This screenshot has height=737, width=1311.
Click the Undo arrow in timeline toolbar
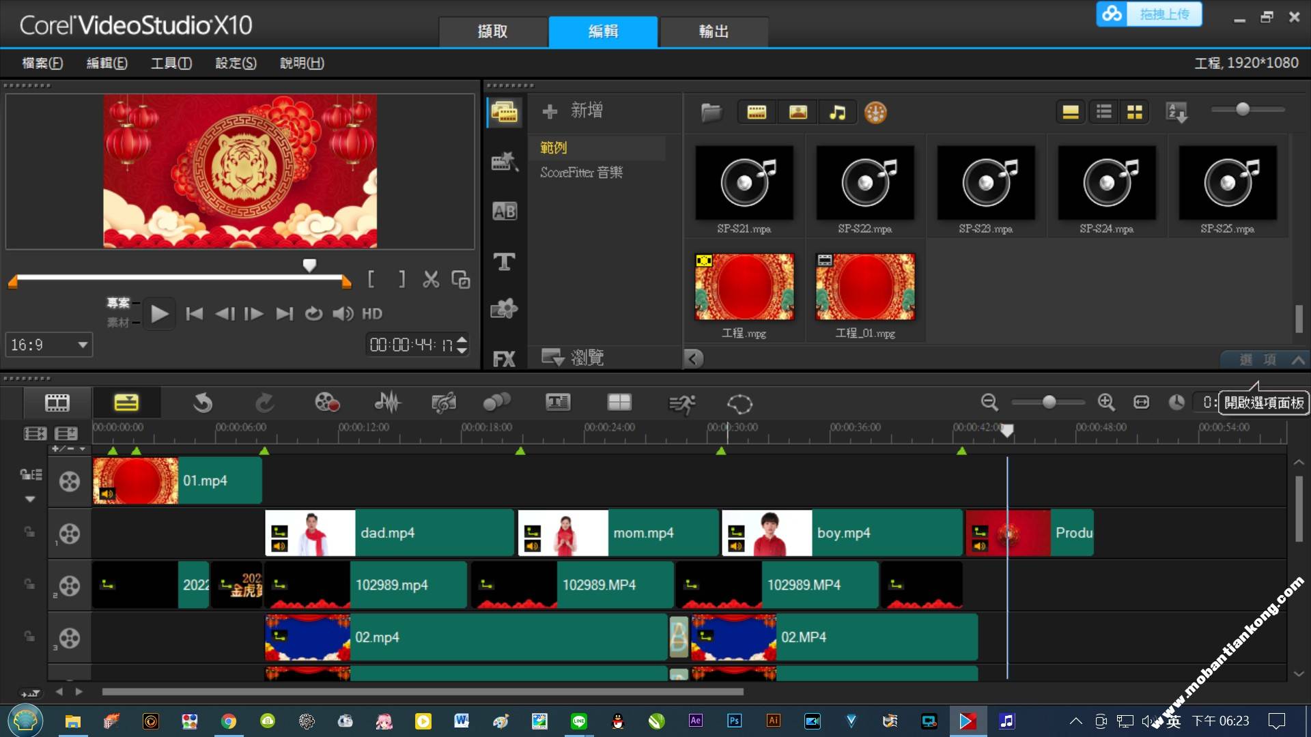click(x=202, y=403)
